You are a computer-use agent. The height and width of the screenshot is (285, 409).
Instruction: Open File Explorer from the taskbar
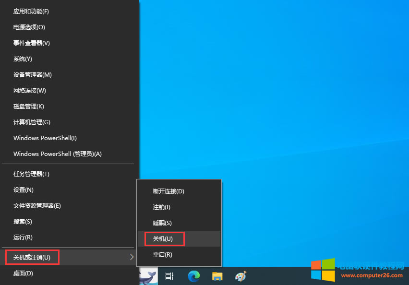217,276
